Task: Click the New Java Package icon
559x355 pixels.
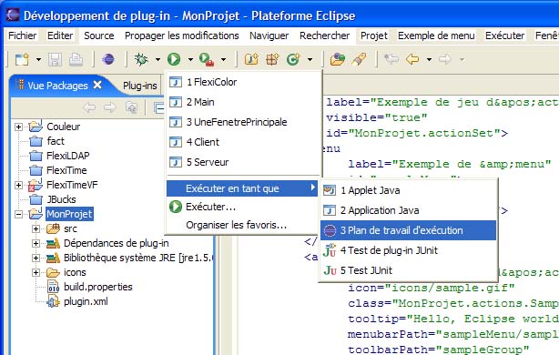Action: click(x=272, y=59)
